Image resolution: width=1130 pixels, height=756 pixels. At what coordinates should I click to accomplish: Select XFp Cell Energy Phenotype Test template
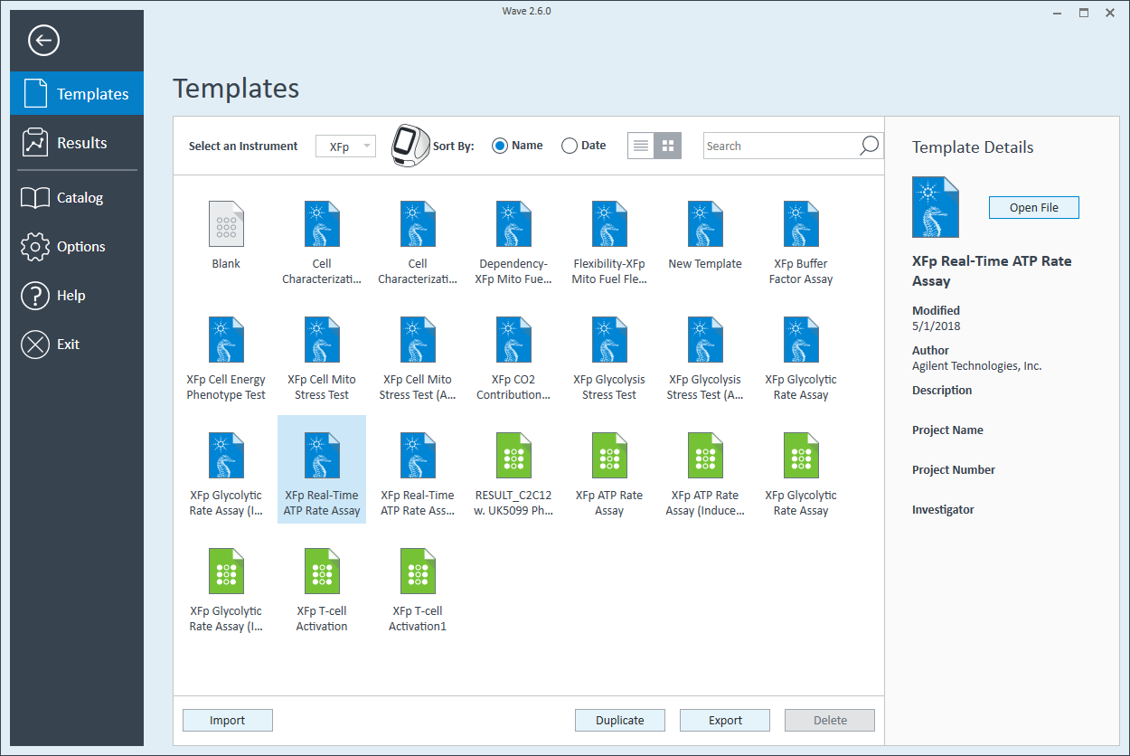(226, 340)
